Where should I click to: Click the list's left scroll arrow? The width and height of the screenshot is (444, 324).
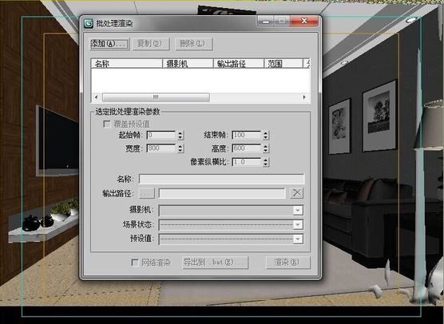coord(97,97)
